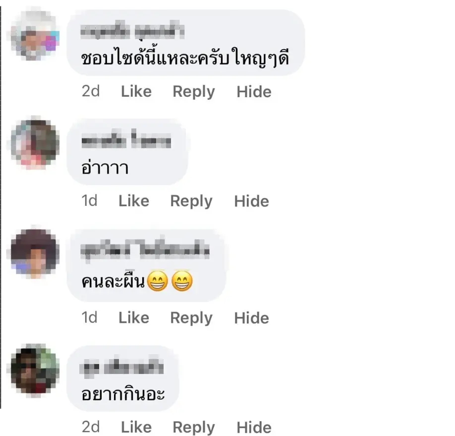Like the อยากกินอะ comment
Image resolution: width=455 pixels, height=436 pixels.
click(x=136, y=427)
